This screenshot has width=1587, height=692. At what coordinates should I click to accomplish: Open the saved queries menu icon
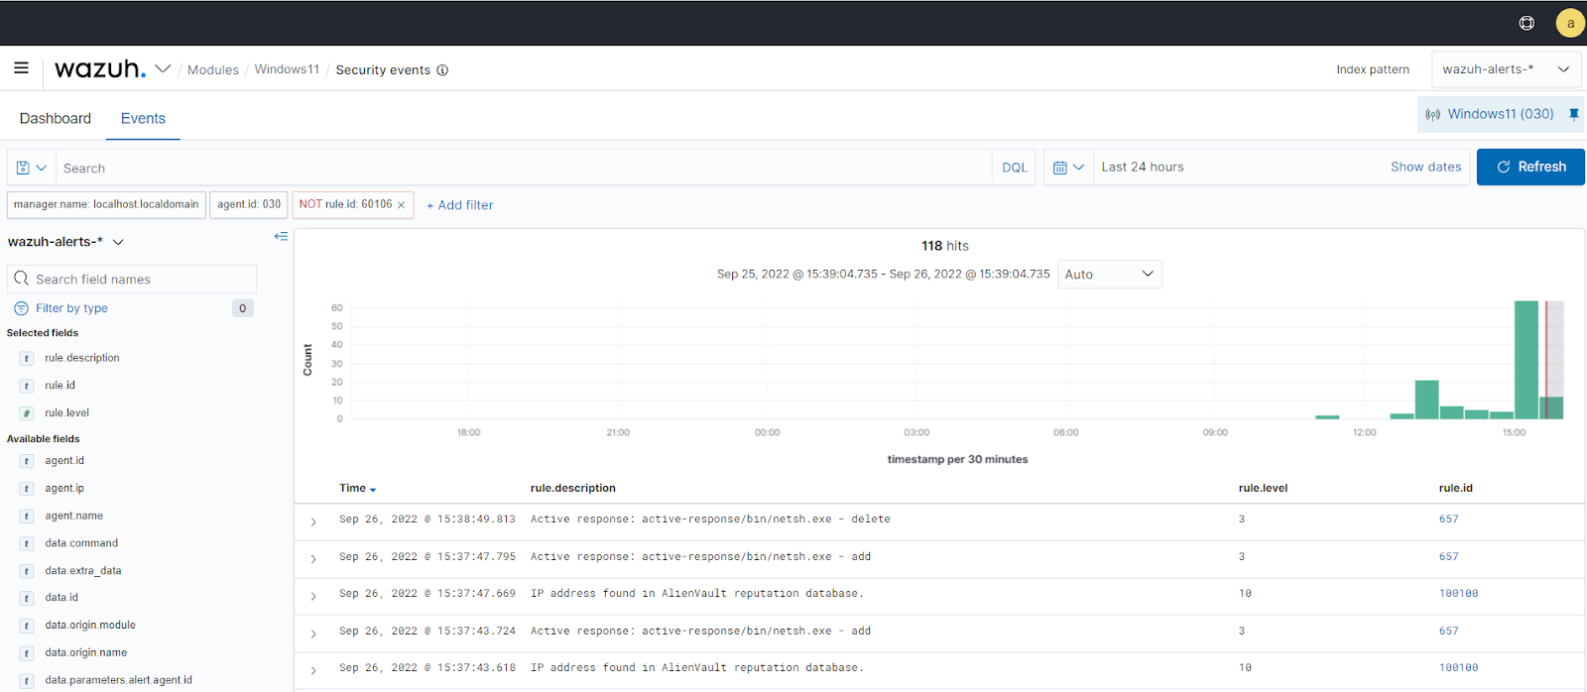click(x=32, y=168)
